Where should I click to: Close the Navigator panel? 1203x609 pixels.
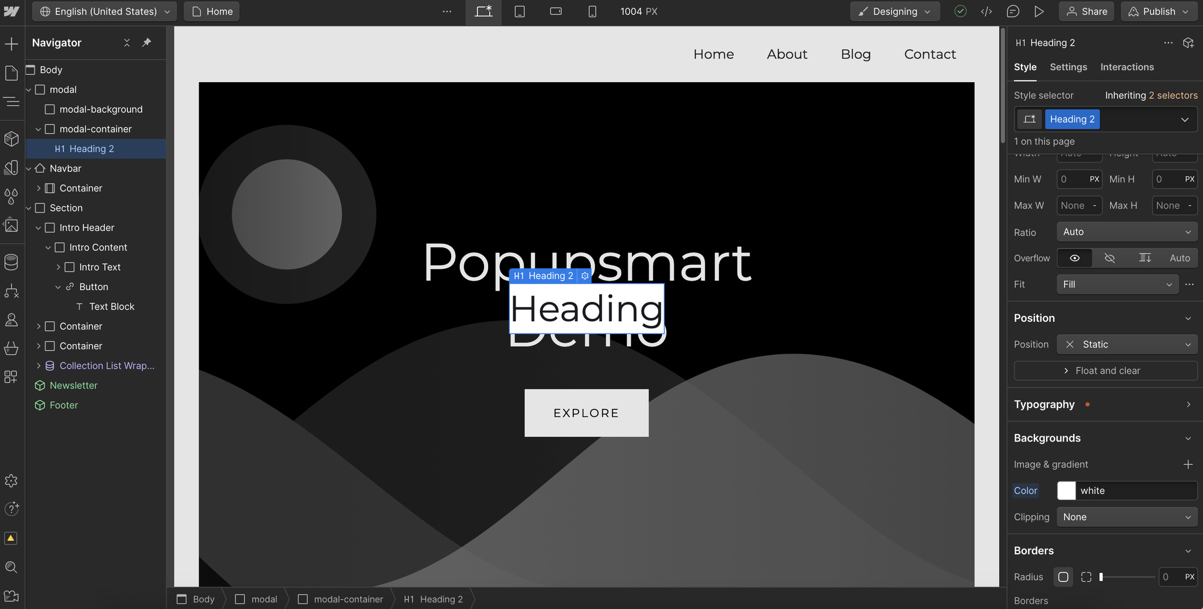coord(127,43)
